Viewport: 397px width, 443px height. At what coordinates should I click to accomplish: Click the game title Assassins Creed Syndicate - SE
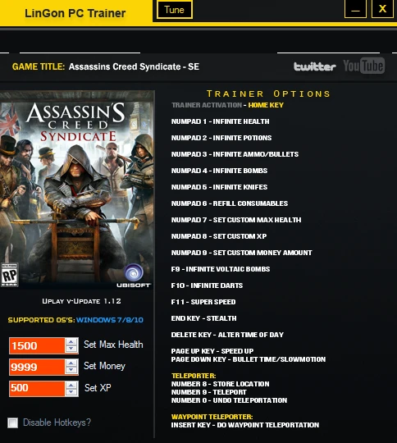134,66
